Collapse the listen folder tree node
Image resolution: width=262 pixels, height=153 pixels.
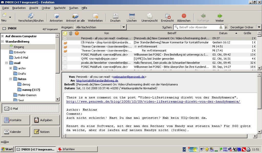click(x=11, y=79)
